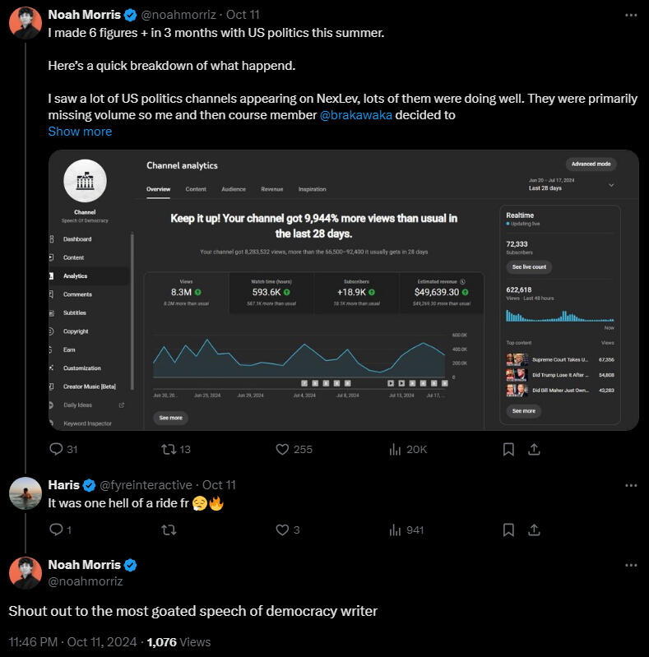Click the reply icon on Noah's first tweet
Screen dimensions: 649x657
point(56,449)
